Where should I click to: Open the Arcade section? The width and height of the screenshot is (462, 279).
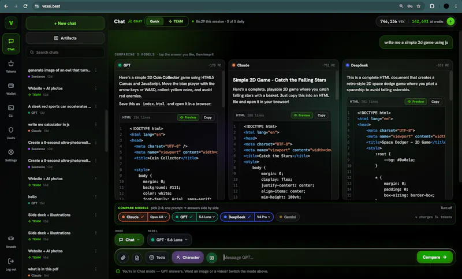tap(11, 241)
